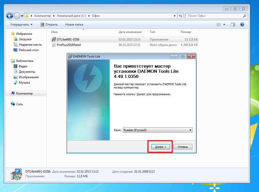Click Новая папка in toolbar
Screen dimensions: 259x192
click(74, 25)
